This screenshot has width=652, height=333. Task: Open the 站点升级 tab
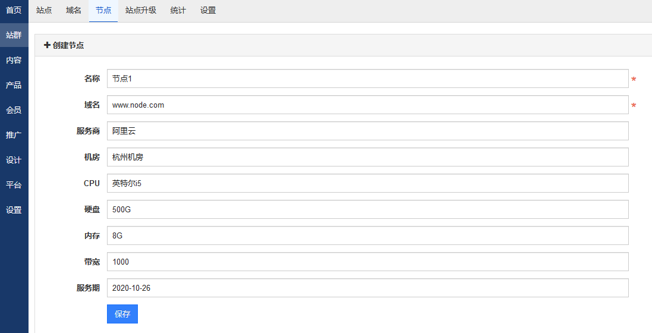141,10
